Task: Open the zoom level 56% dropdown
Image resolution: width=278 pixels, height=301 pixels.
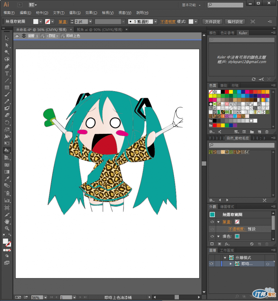Action: click(45, 297)
